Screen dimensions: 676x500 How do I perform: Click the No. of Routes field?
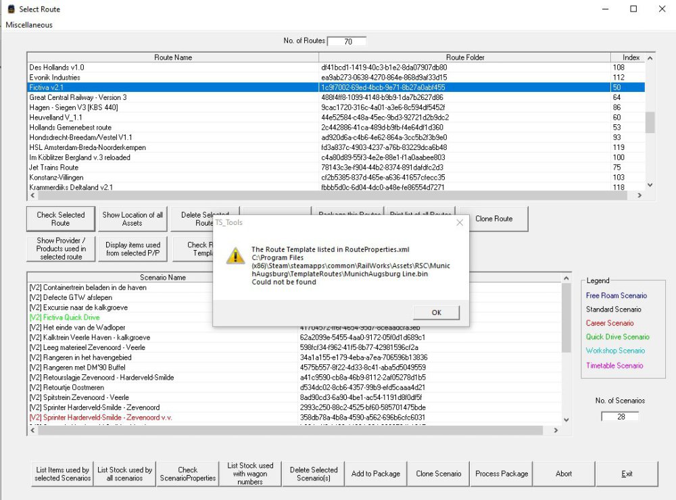pos(347,41)
